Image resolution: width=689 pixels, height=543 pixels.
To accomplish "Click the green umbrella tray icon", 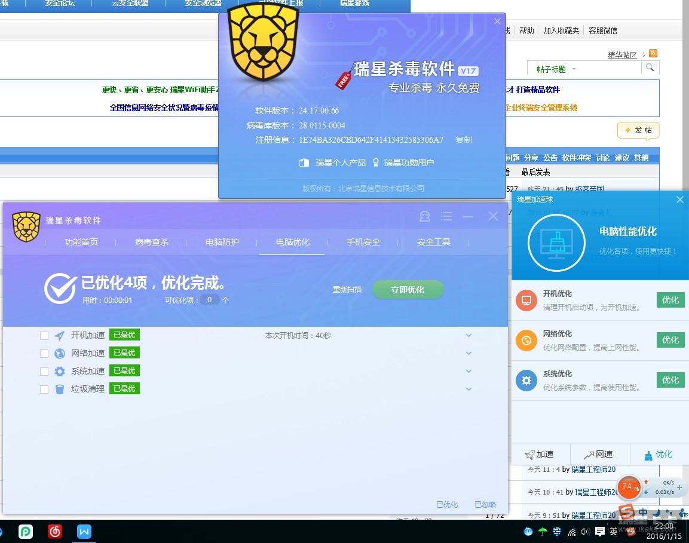I will [x=543, y=532].
